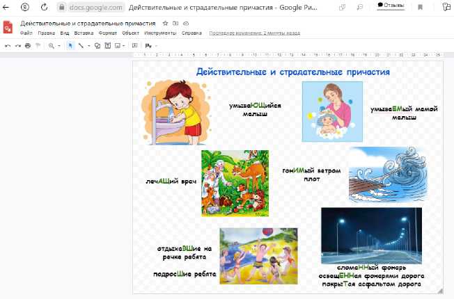The width and height of the screenshot is (454, 299).
Task: Click the drawing title heading text
Action: pos(292,72)
